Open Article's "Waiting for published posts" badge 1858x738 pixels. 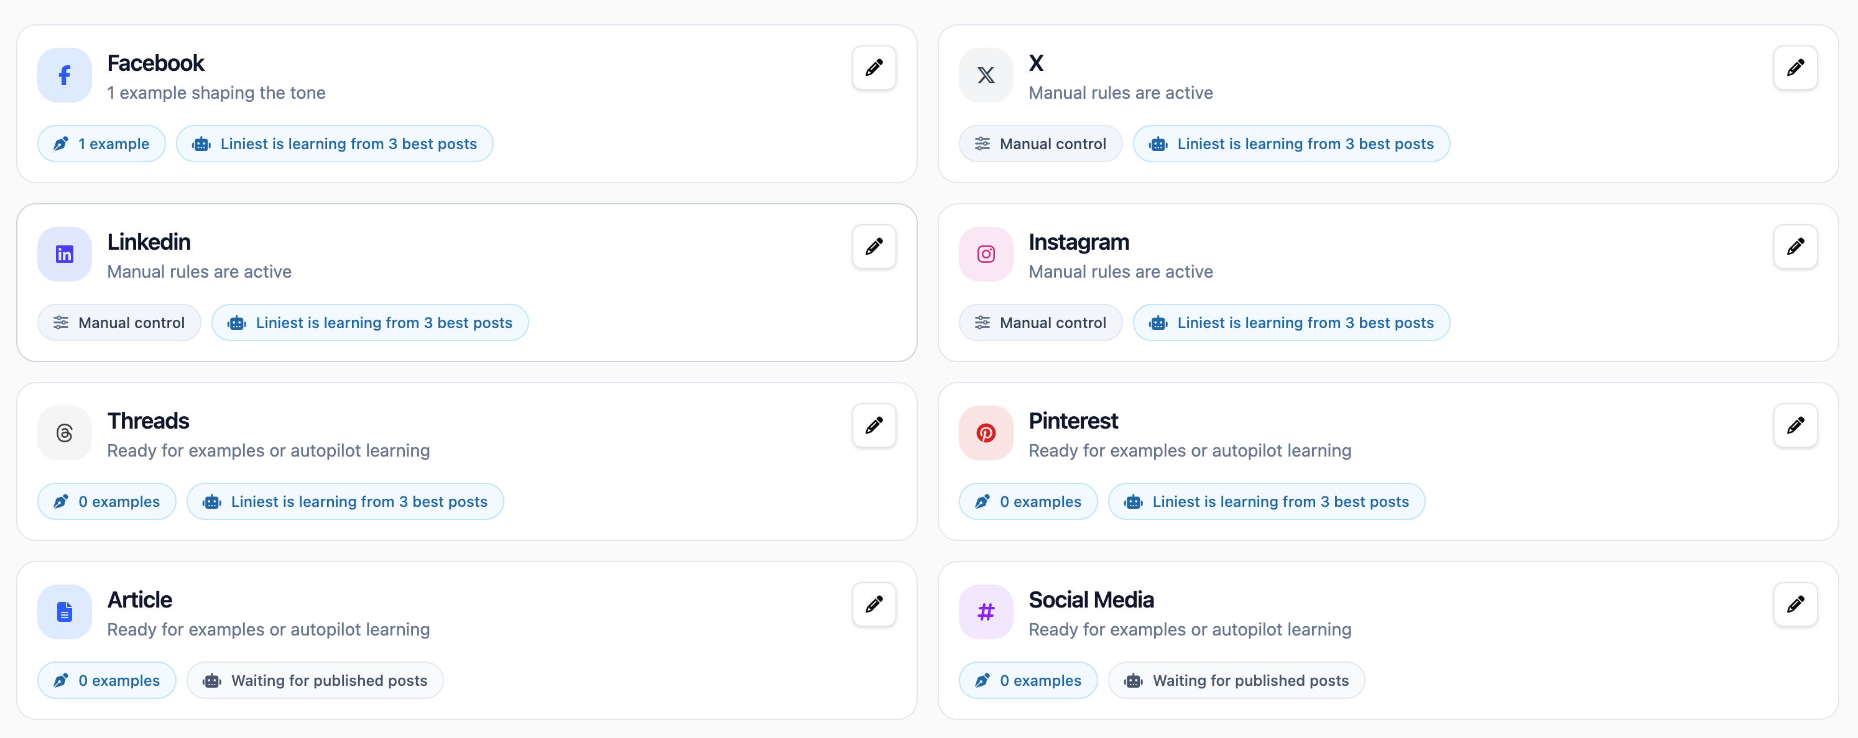pos(315,680)
